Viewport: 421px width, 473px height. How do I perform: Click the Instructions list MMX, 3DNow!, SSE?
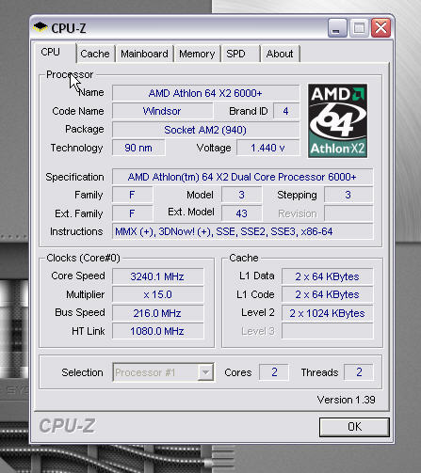tap(242, 231)
